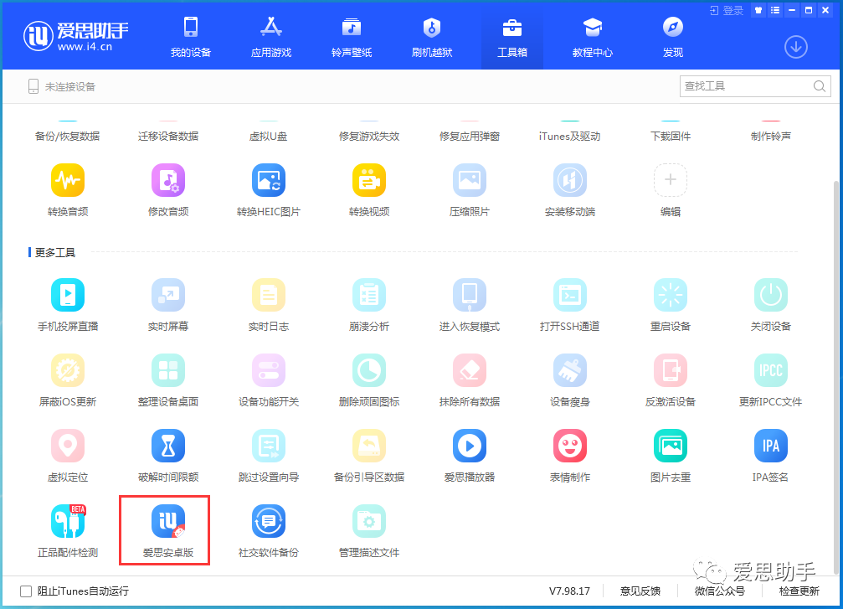Open 转换视频 video converter
This screenshot has height=609, width=843.
click(369, 180)
